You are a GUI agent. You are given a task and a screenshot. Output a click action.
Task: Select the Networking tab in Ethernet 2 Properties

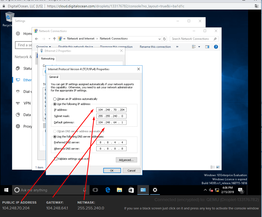pos(48,58)
